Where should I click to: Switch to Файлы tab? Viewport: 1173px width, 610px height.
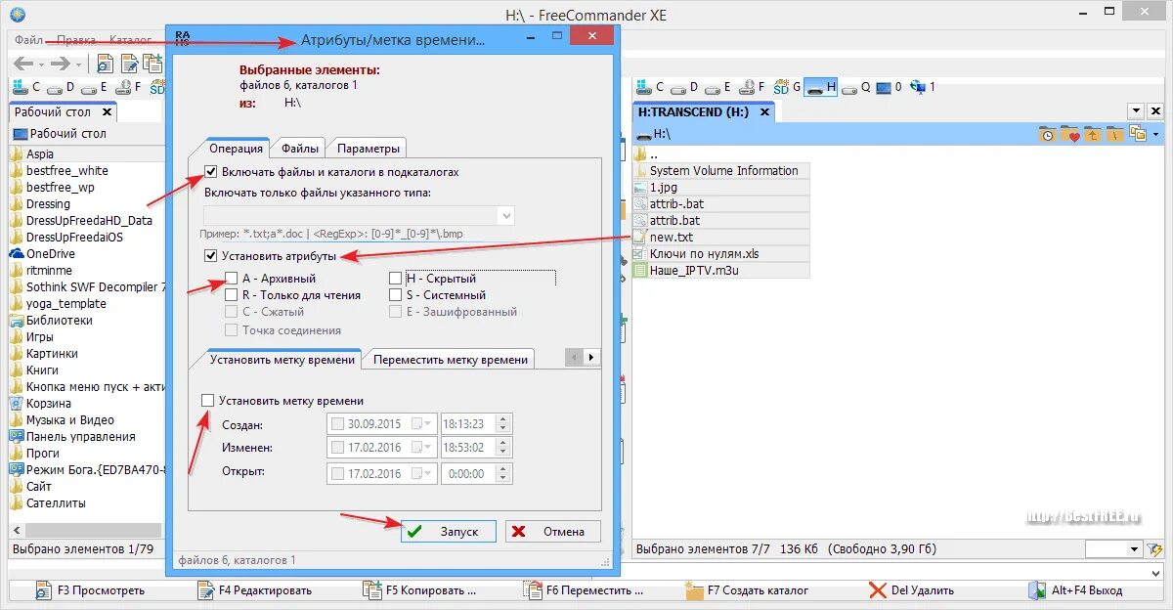(x=300, y=149)
